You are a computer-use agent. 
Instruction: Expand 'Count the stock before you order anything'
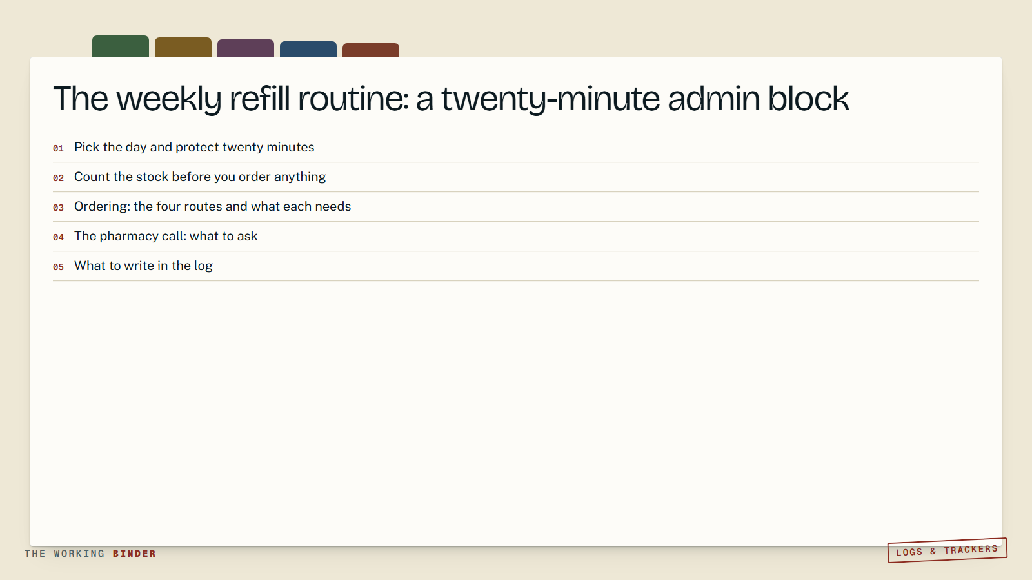pos(516,177)
